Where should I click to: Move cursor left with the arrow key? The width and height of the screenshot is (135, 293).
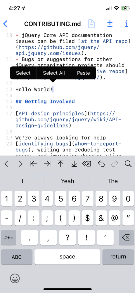click(x=6, y=164)
